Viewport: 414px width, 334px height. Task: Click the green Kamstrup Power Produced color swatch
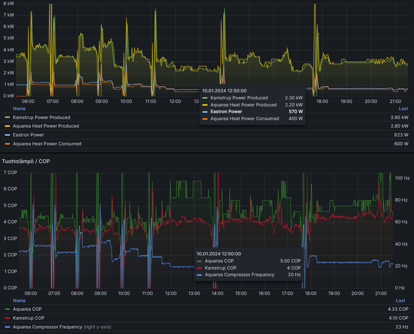7,118
